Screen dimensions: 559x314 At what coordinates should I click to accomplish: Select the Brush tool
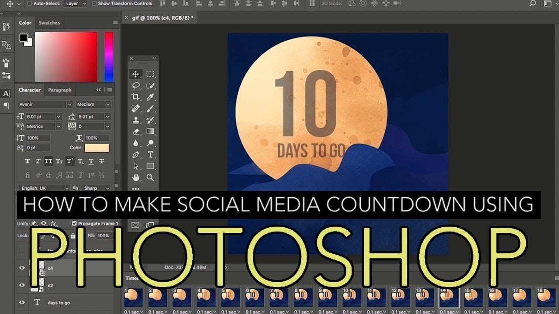(x=150, y=108)
